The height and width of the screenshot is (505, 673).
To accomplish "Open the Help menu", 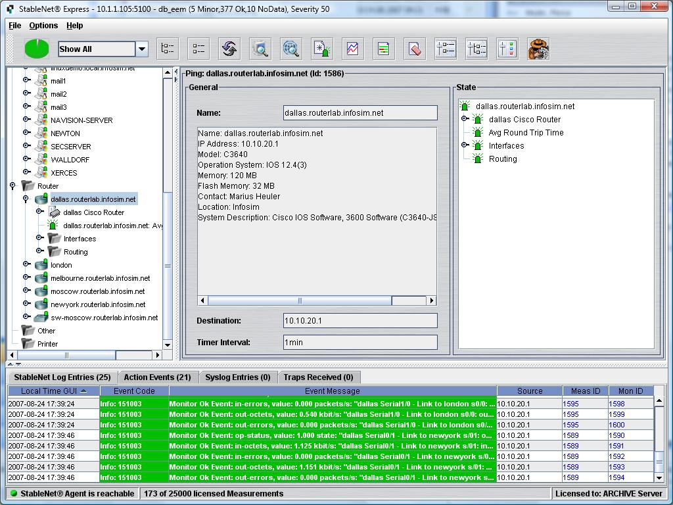I will click(x=75, y=26).
